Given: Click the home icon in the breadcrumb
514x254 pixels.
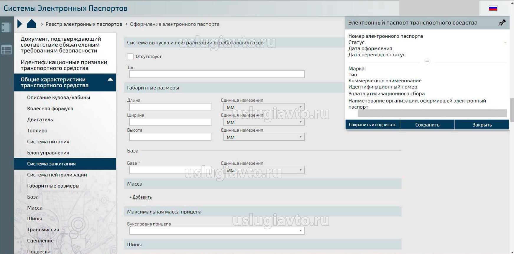Looking at the screenshot, I should [32, 24].
